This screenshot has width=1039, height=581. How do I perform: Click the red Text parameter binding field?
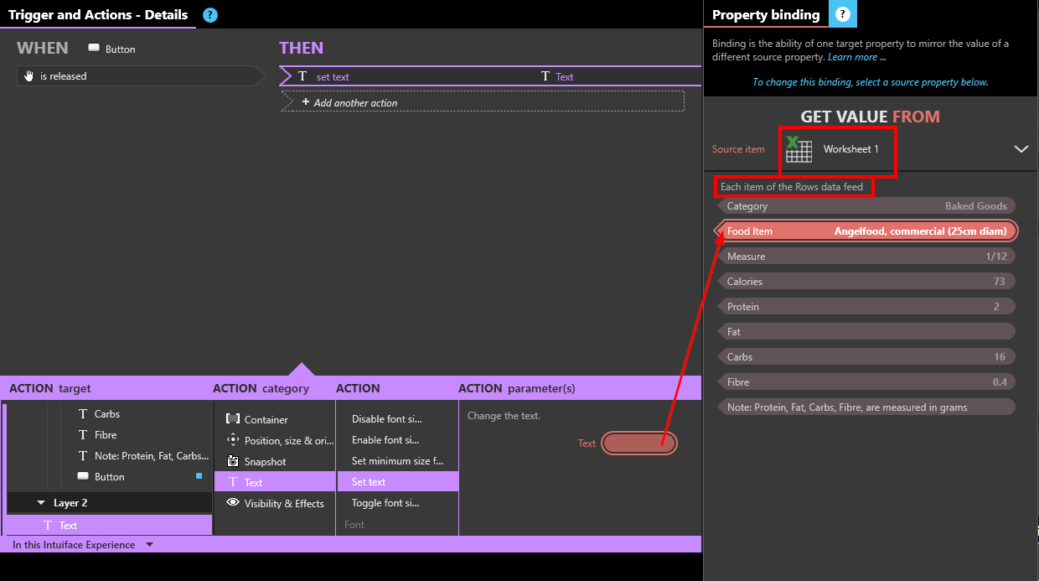pos(638,444)
